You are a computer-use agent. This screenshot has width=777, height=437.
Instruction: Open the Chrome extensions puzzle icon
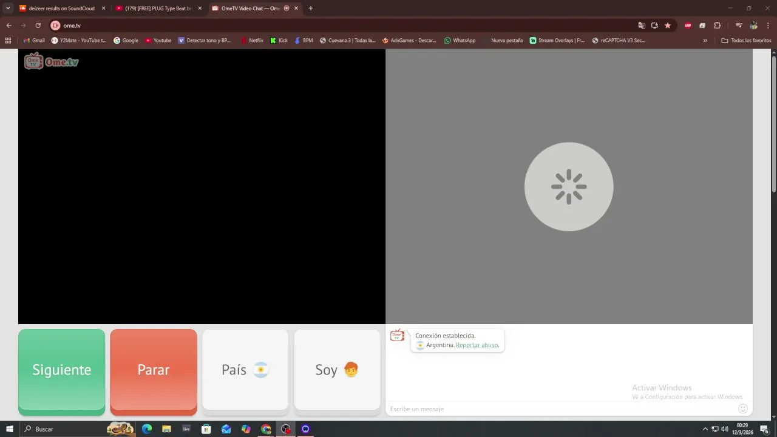[x=717, y=25]
